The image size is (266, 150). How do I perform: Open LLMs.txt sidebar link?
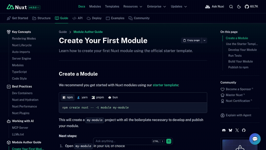pos(18,134)
